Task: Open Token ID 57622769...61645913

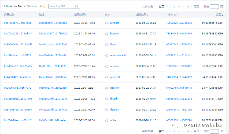Action: tap(179, 88)
